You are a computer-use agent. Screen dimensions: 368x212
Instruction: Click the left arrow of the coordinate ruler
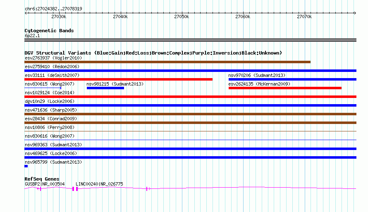click(x=26, y=13)
